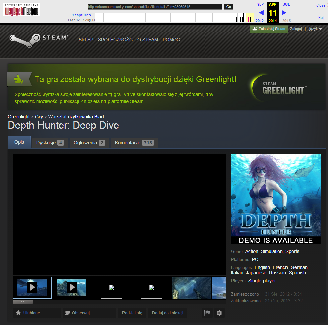Click the English language link
328x325 pixels.
click(262, 268)
